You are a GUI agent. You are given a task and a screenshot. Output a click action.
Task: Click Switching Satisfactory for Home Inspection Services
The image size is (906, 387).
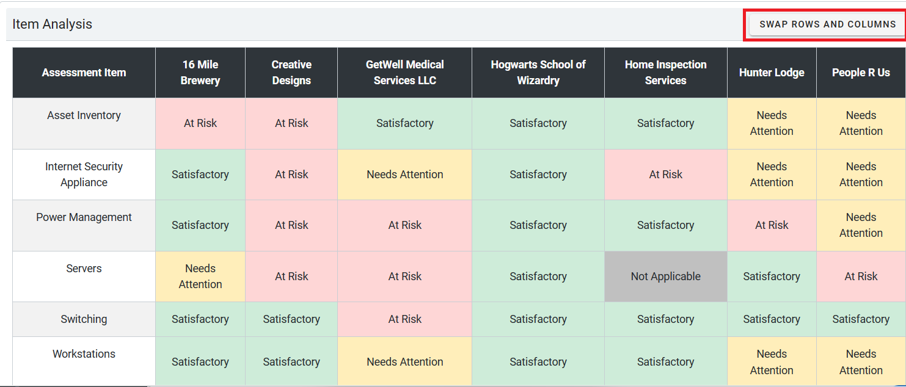[x=666, y=319]
